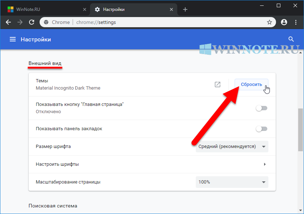
Task: Open the user profile avatar icon
Action: pos(284,22)
